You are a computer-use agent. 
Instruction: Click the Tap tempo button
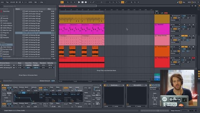(x=7, y=2)
